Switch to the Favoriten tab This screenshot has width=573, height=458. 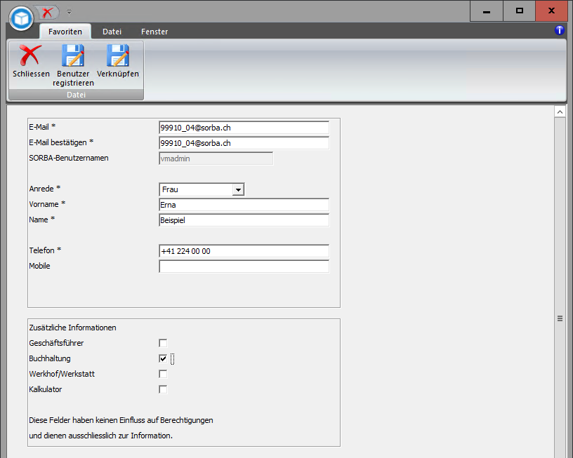click(x=65, y=32)
